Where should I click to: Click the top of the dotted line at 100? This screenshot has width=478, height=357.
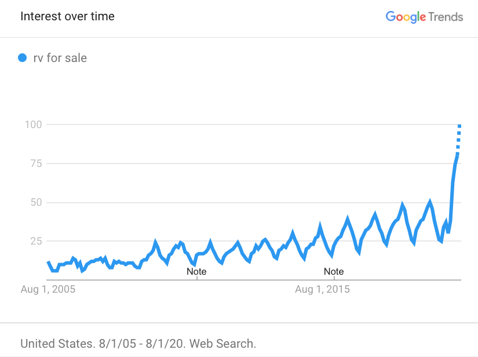tap(459, 126)
